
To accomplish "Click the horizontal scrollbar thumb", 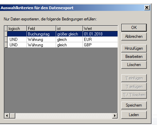I will click(13, 115).
